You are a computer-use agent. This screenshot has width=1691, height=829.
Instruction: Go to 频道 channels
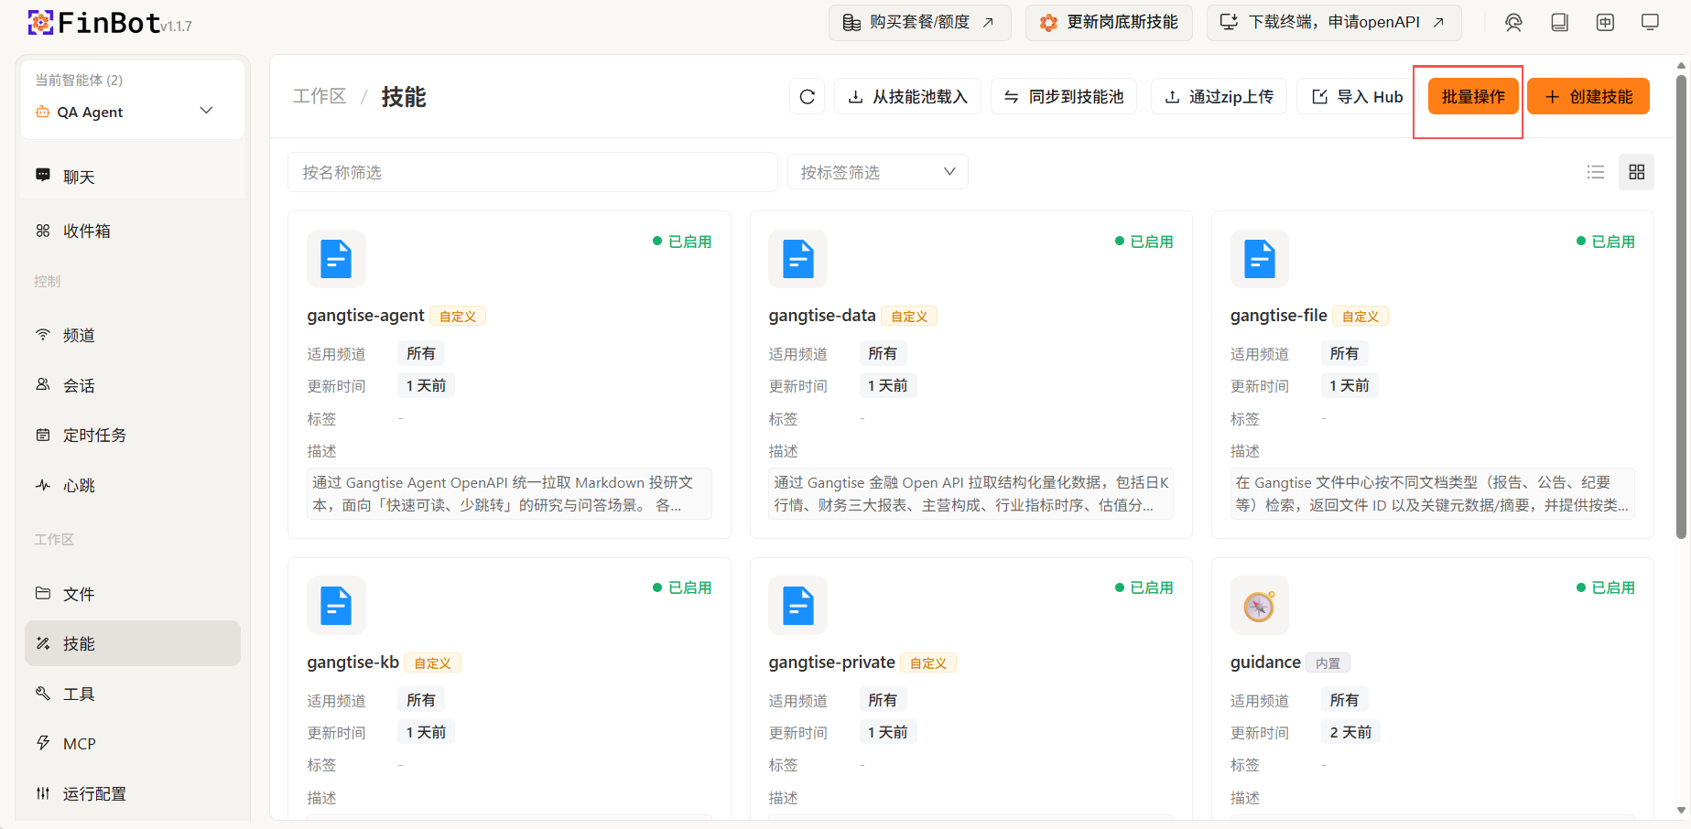click(133, 335)
